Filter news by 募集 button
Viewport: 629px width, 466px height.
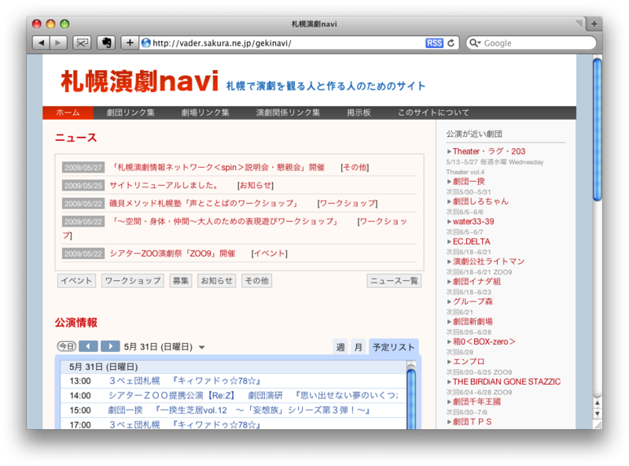tap(181, 281)
